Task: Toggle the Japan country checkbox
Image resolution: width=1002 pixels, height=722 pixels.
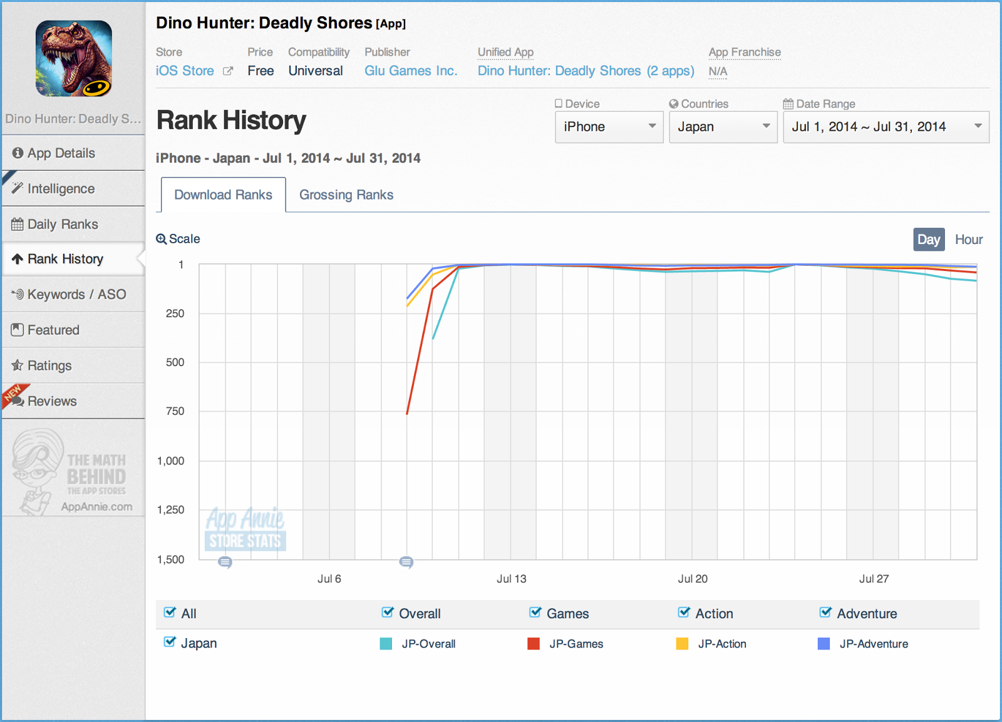Action: click(x=170, y=642)
